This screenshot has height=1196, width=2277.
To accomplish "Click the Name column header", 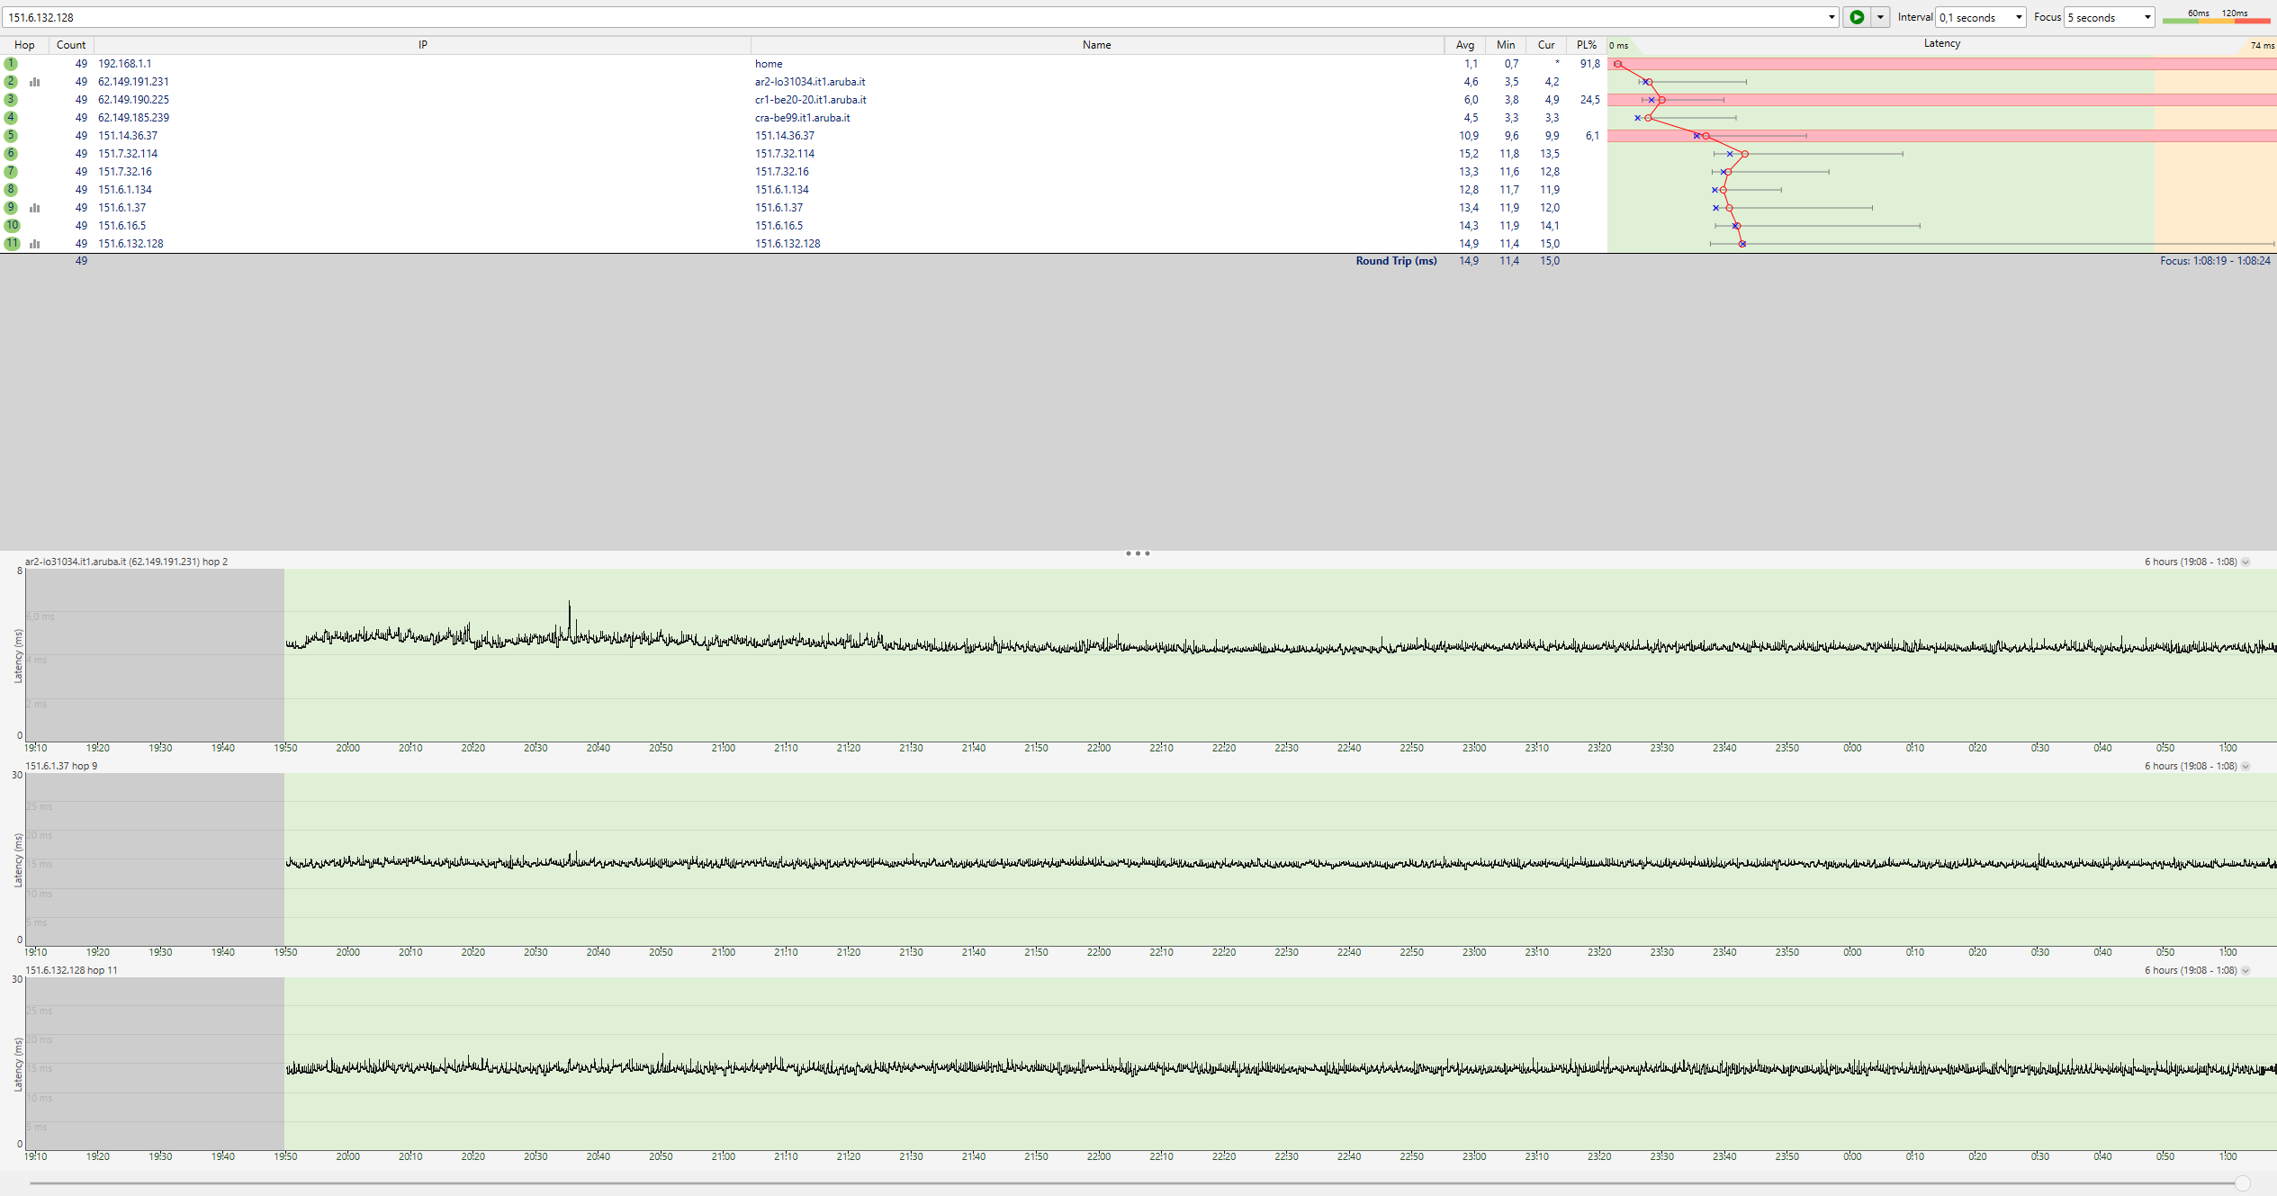I will [x=1096, y=45].
